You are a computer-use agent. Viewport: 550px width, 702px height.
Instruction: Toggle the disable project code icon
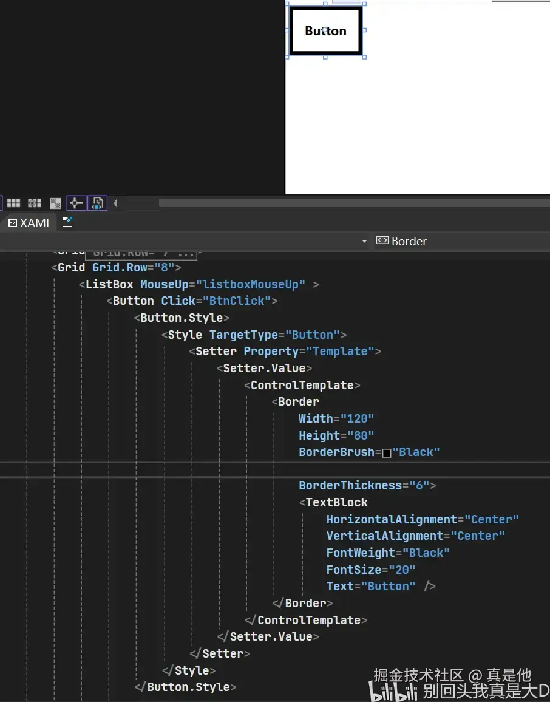click(98, 203)
